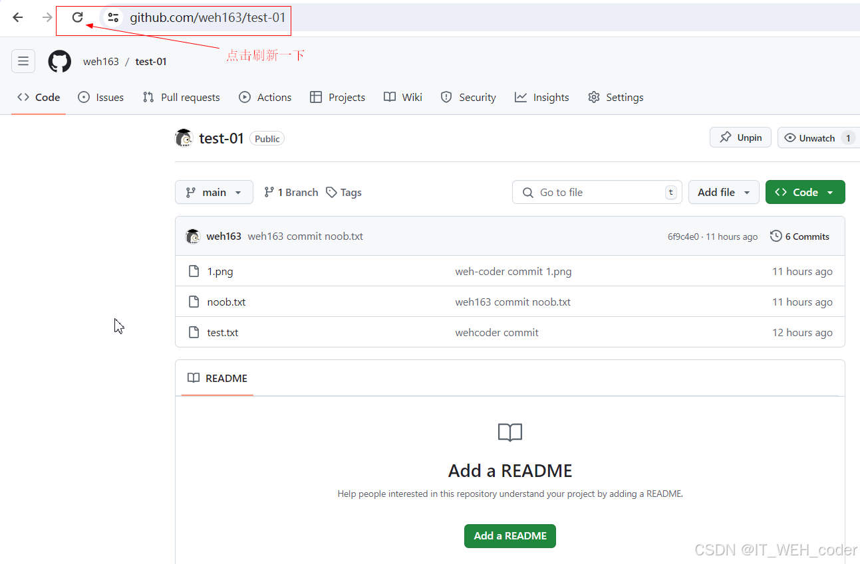Open the repository Settings tab

tap(616, 97)
